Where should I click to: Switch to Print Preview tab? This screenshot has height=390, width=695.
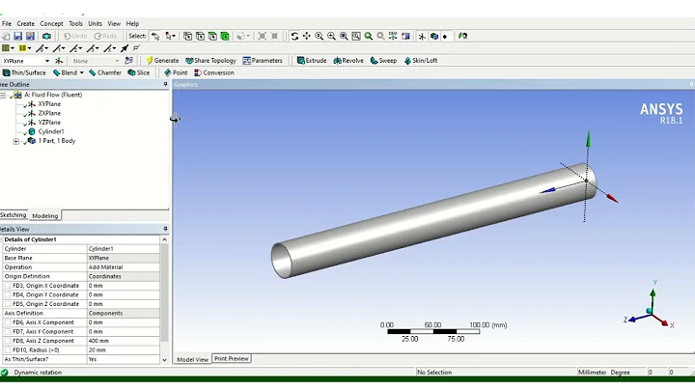(232, 358)
